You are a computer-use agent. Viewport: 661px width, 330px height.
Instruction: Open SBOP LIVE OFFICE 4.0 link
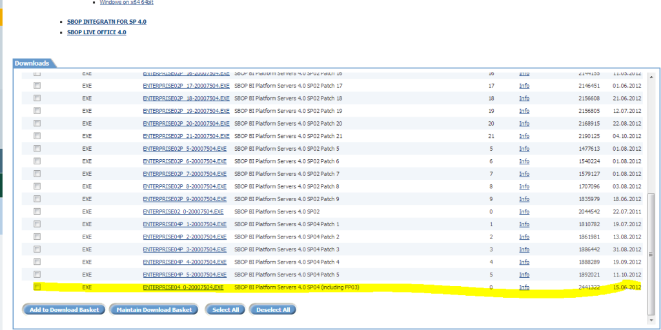pos(97,32)
